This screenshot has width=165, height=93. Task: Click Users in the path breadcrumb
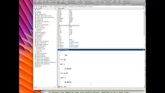[51, 6]
